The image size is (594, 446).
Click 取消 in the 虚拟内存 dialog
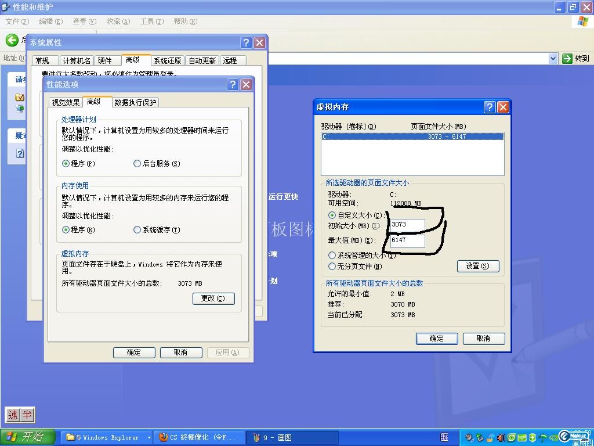click(484, 339)
